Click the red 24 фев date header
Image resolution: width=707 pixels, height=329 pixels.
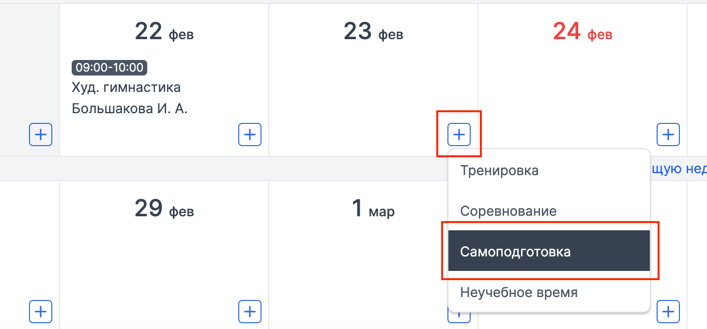(583, 32)
